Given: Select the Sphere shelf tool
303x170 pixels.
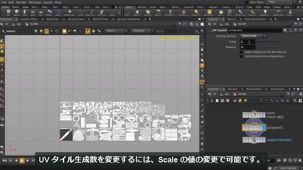Looking at the screenshot, I should click(17, 13).
